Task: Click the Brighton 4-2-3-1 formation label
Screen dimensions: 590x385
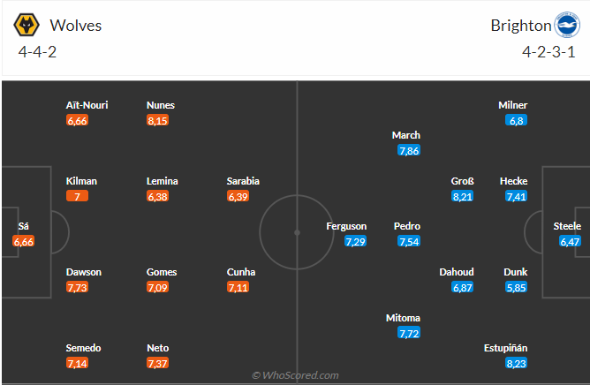Action: click(x=548, y=52)
